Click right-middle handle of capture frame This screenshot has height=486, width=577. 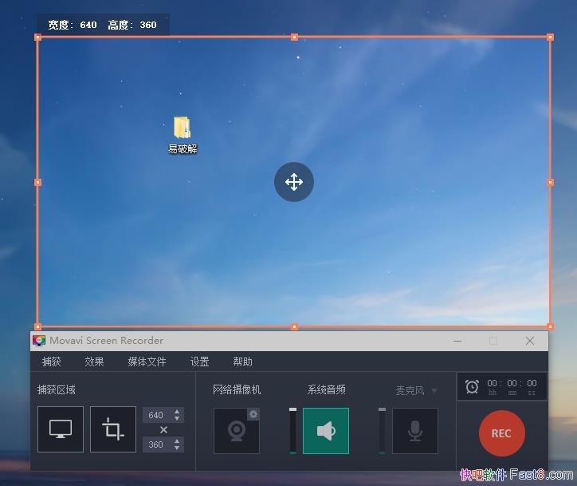click(x=550, y=182)
